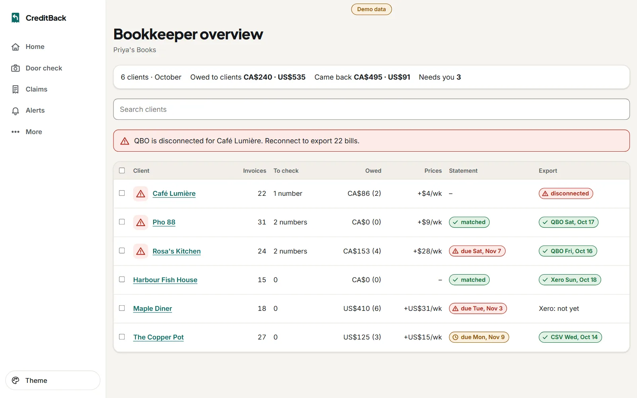Check the Café Lumière row checkbox

(122, 193)
